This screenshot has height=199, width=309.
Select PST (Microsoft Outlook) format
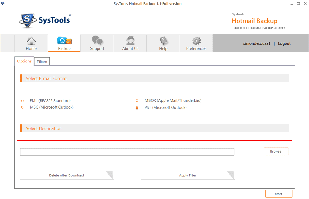[x=137, y=108]
